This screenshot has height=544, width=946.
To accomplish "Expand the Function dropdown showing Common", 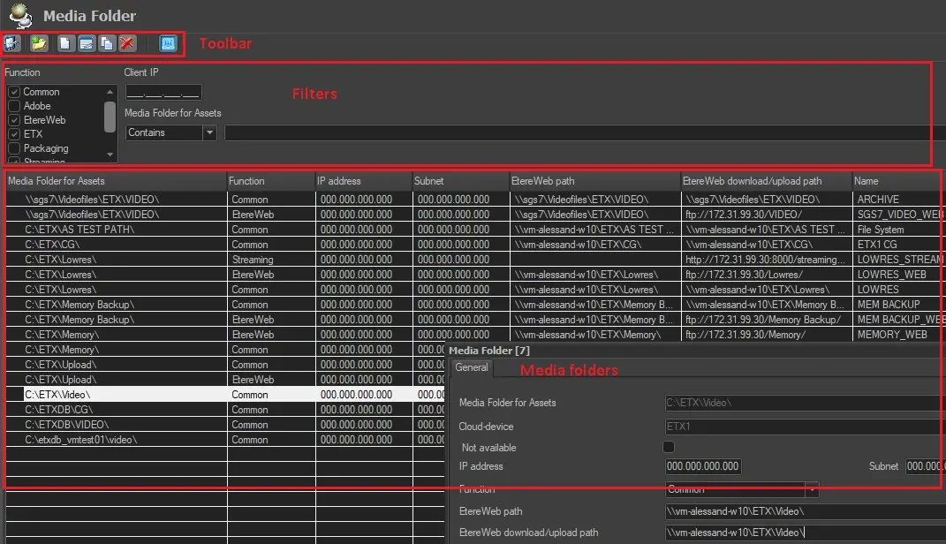I will point(811,489).
